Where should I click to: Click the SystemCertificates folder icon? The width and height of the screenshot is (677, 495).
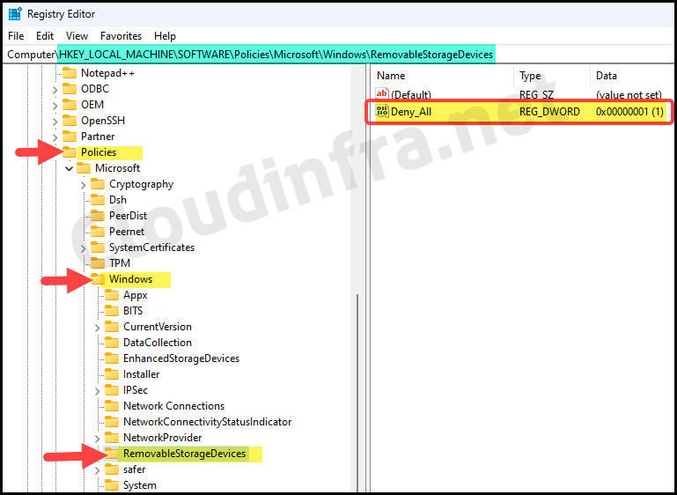coord(98,247)
